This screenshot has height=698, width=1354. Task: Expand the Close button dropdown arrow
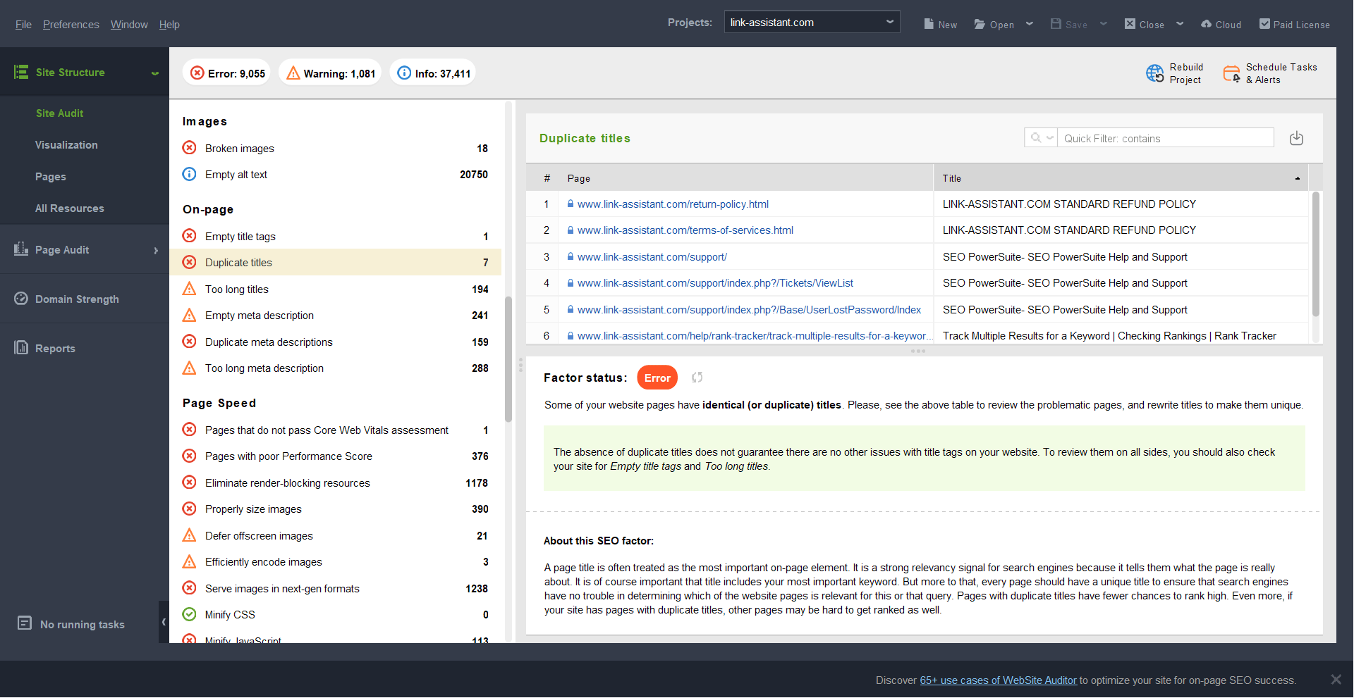pyautogui.click(x=1180, y=24)
